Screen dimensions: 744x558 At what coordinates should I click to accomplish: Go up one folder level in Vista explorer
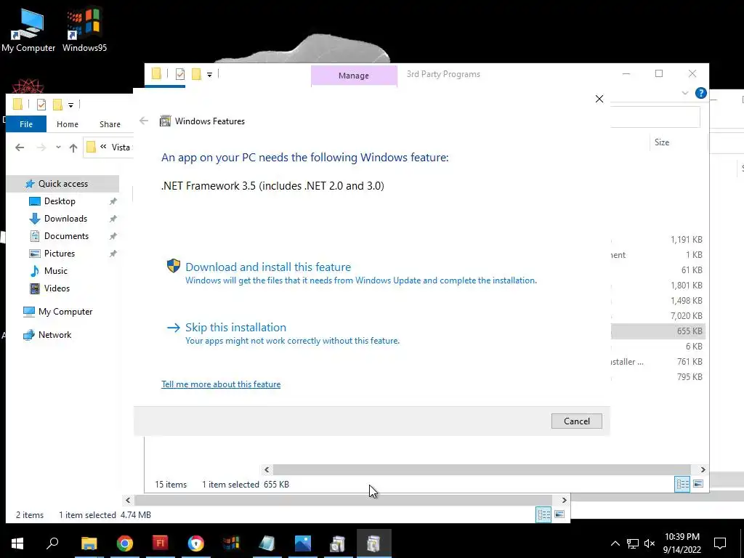73,148
